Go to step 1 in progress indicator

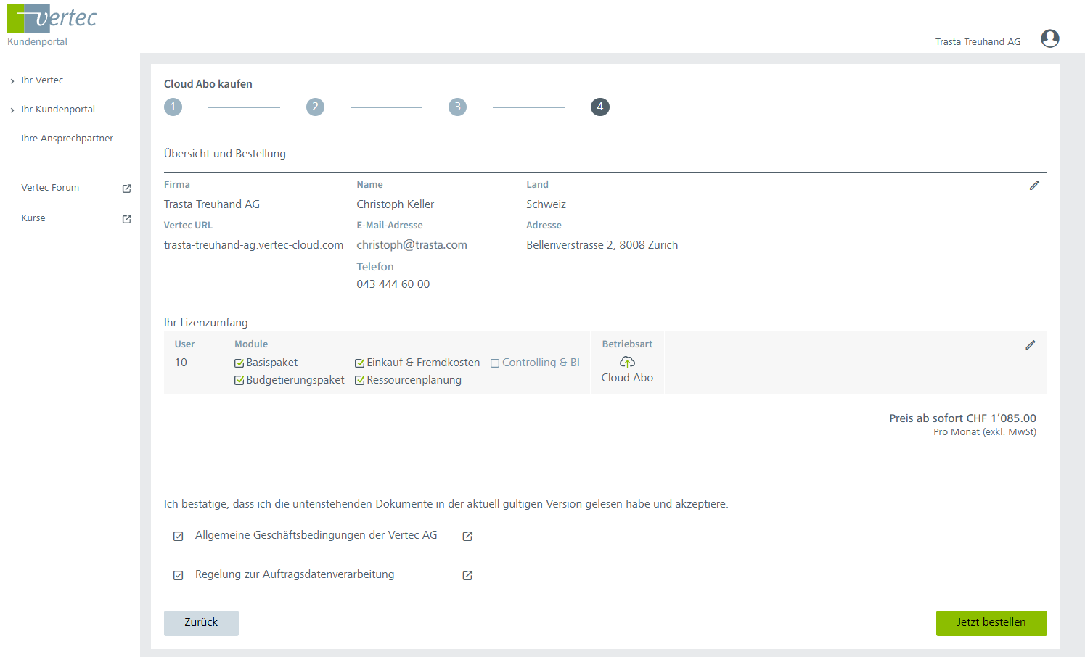click(x=173, y=107)
